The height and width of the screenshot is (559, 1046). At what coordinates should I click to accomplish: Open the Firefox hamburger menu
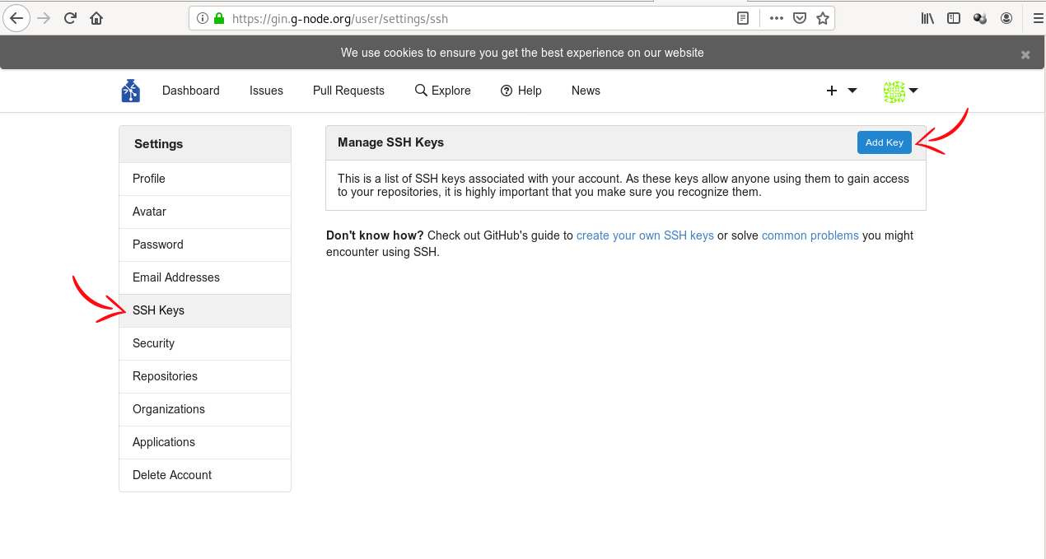pos(1038,18)
